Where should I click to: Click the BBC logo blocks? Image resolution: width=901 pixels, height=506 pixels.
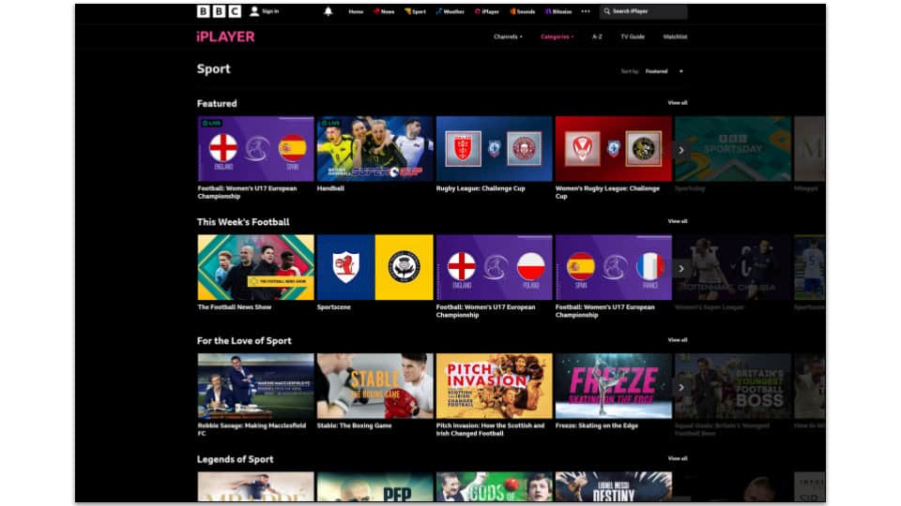pos(219,11)
